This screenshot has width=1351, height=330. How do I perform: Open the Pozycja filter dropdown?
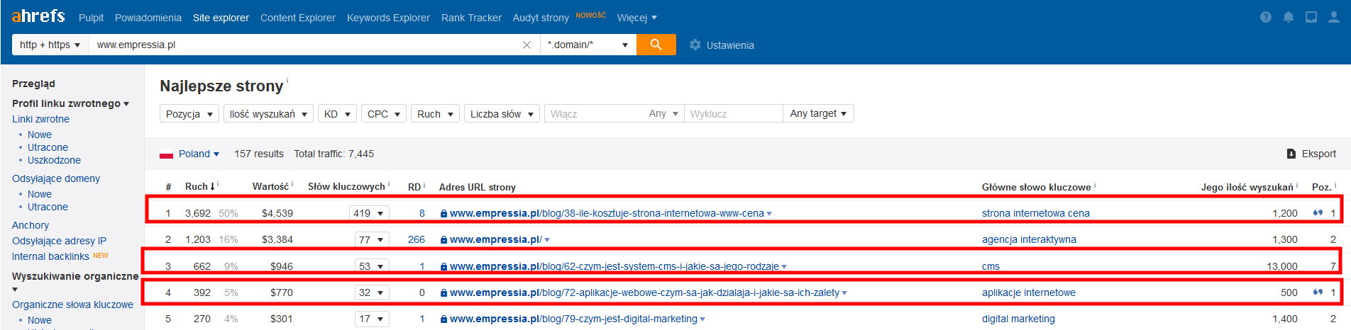(x=189, y=114)
